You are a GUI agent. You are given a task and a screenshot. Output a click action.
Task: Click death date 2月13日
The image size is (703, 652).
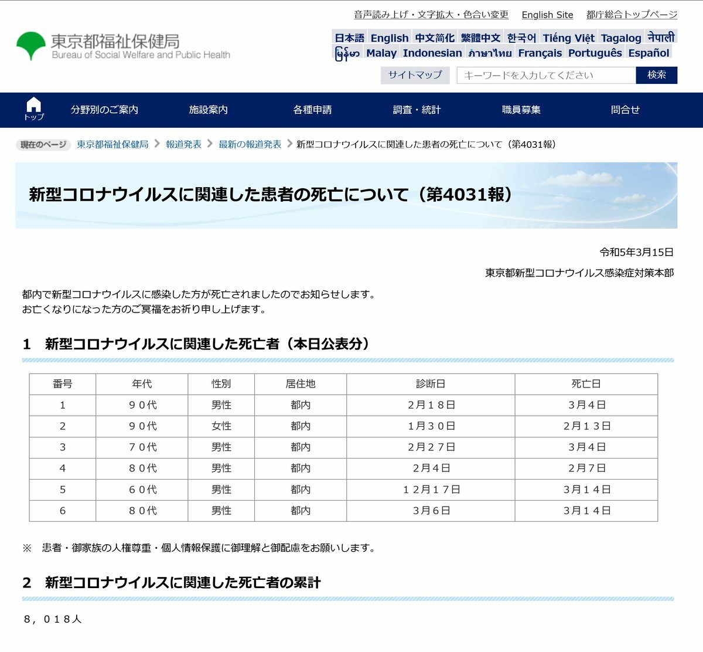(587, 426)
